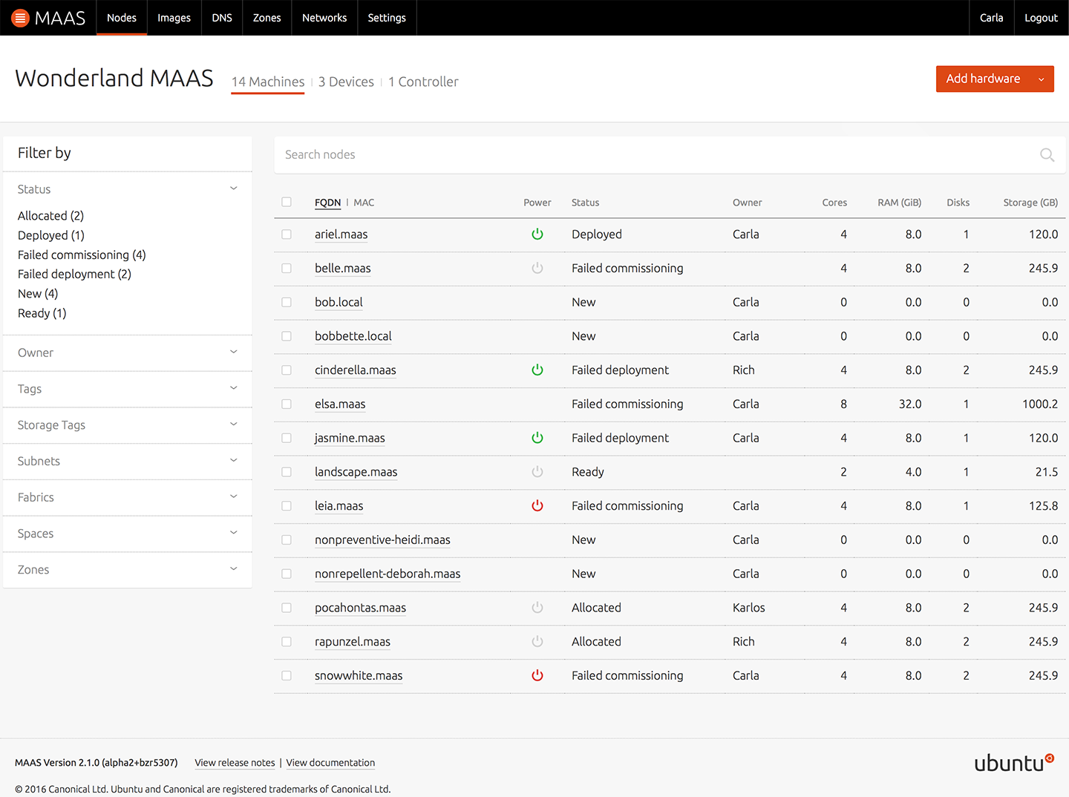
Task: Expand the Storage Tags filter
Action: click(128, 424)
